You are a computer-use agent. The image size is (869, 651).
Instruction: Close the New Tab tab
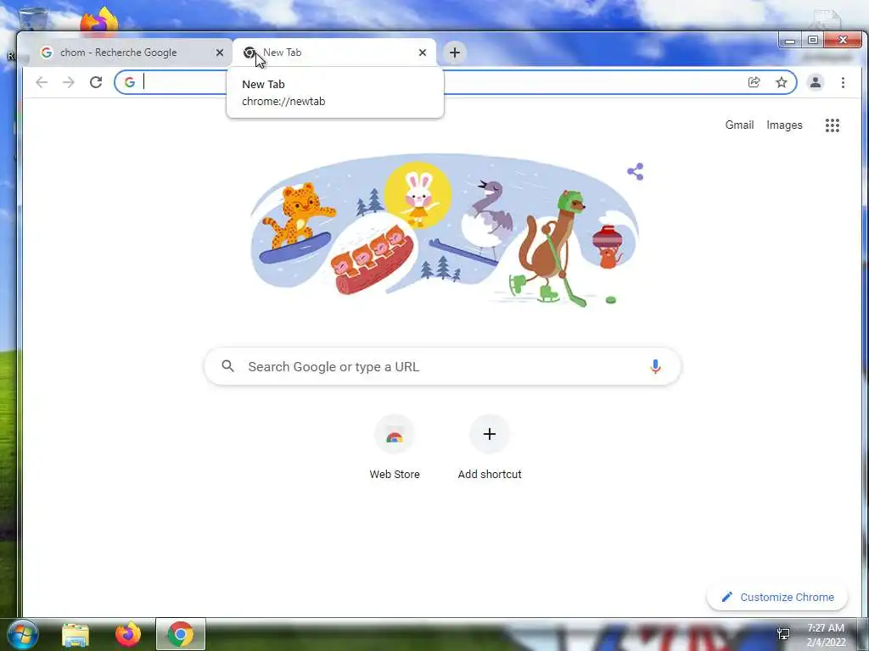click(423, 53)
